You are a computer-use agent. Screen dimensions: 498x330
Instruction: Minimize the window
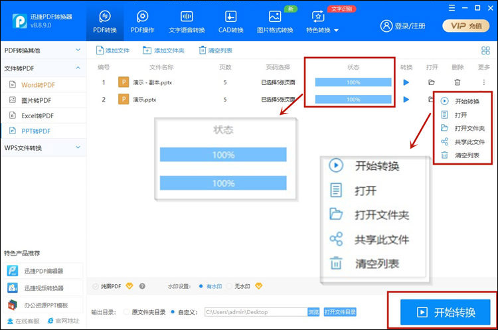[465, 8]
